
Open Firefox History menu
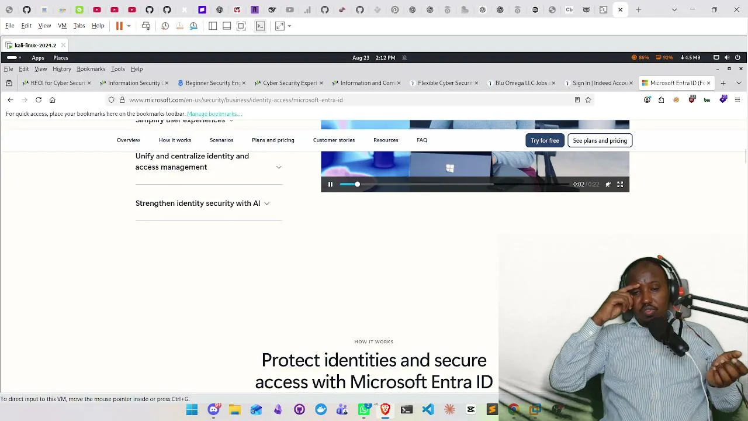61,69
